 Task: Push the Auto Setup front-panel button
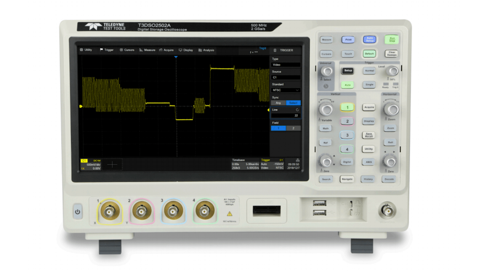click(x=369, y=40)
